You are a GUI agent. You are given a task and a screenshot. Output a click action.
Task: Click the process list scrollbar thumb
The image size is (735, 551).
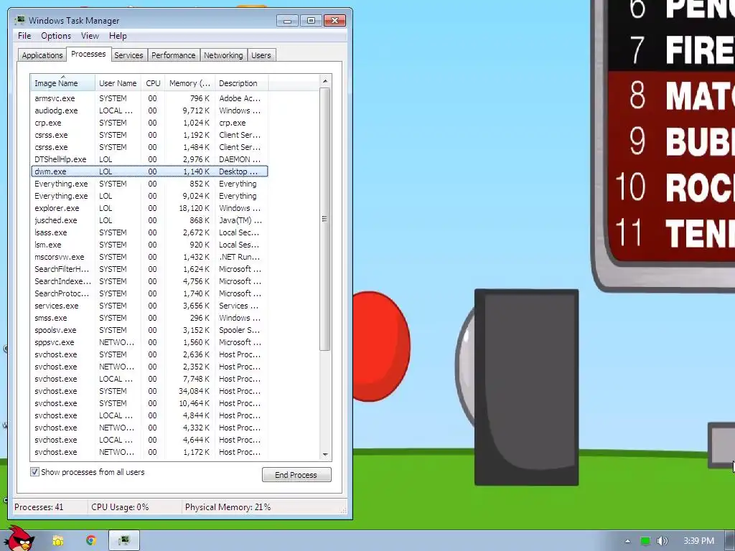click(x=325, y=219)
